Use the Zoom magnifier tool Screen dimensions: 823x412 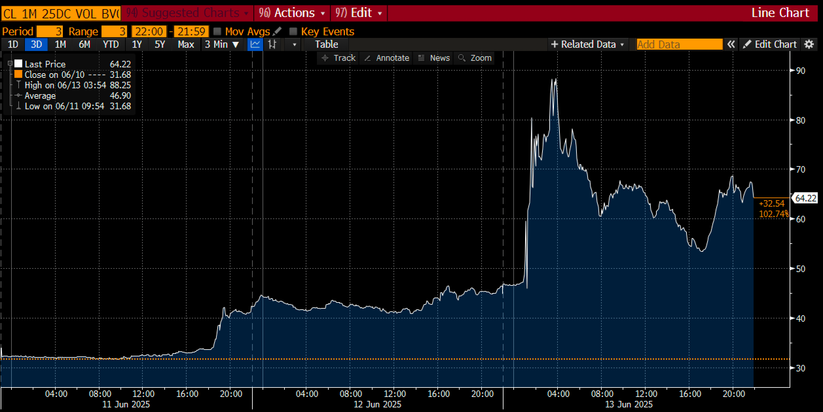(x=475, y=58)
